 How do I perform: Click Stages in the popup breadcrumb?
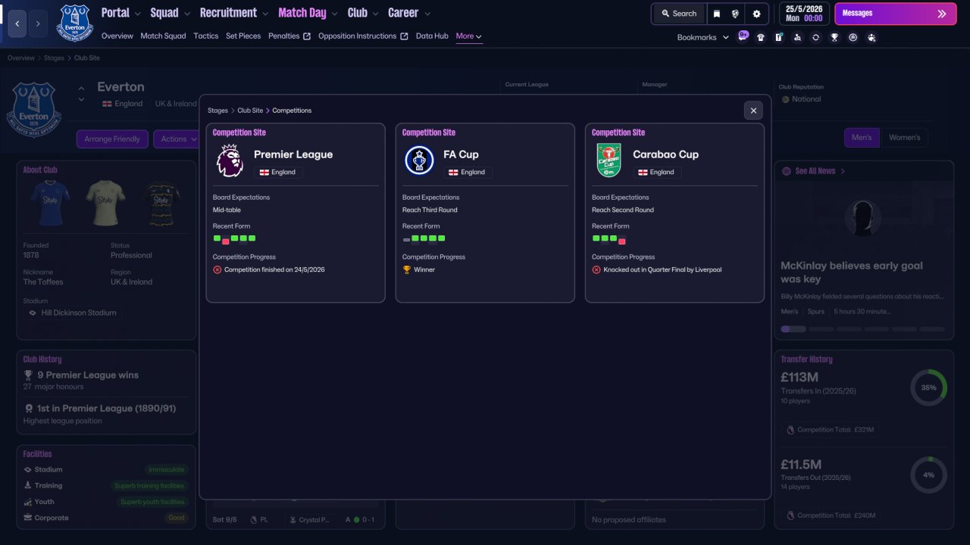point(217,111)
